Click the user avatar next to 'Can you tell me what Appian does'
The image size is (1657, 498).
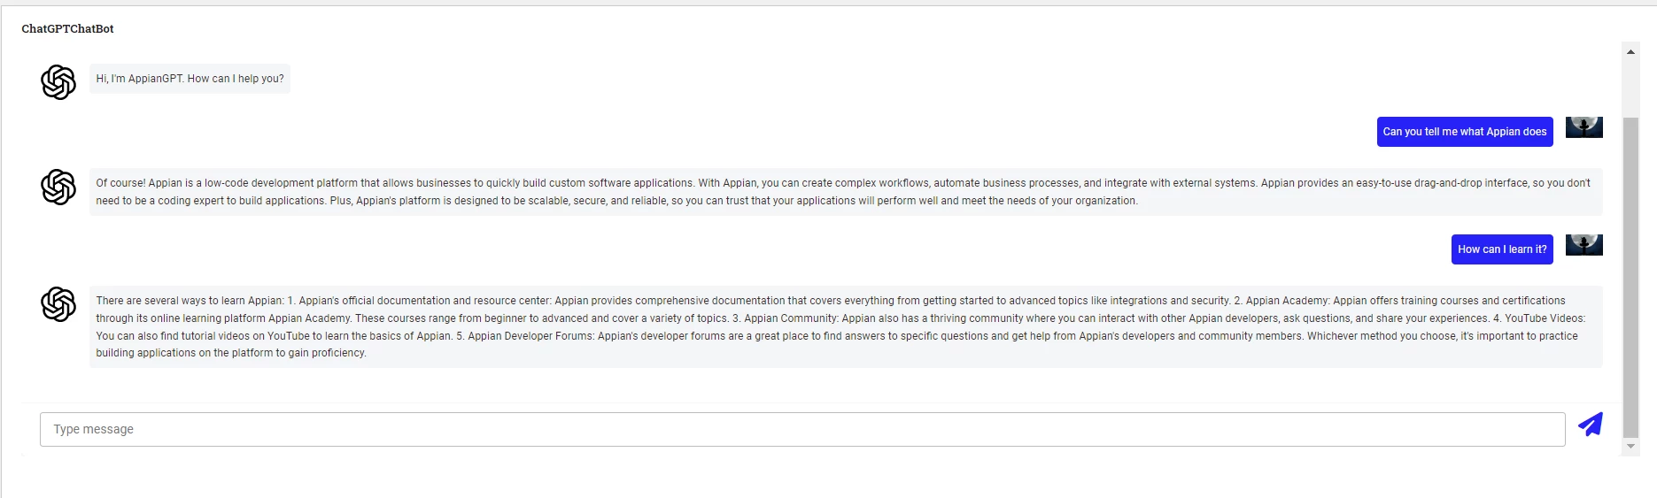[1584, 127]
